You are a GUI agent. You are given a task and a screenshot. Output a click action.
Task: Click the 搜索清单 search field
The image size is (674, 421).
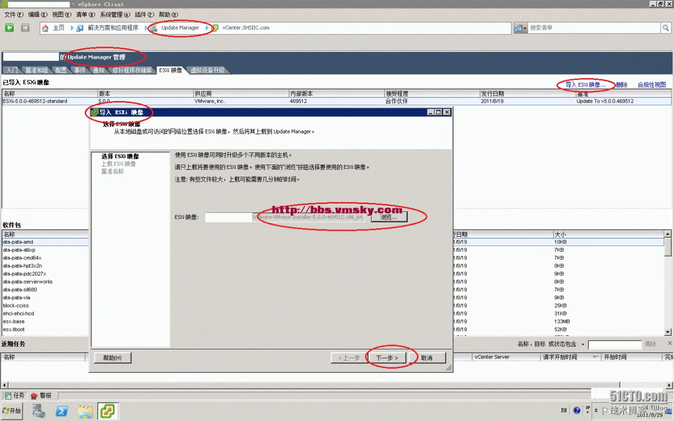tap(595, 28)
